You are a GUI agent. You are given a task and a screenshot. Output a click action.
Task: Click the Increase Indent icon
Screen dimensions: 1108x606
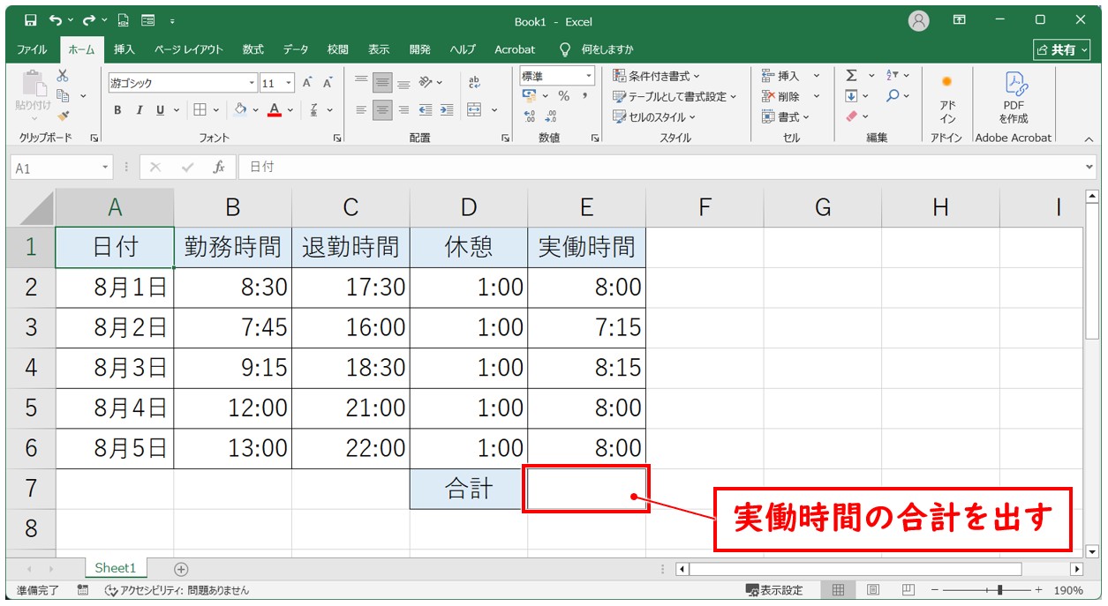(x=447, y=110)
